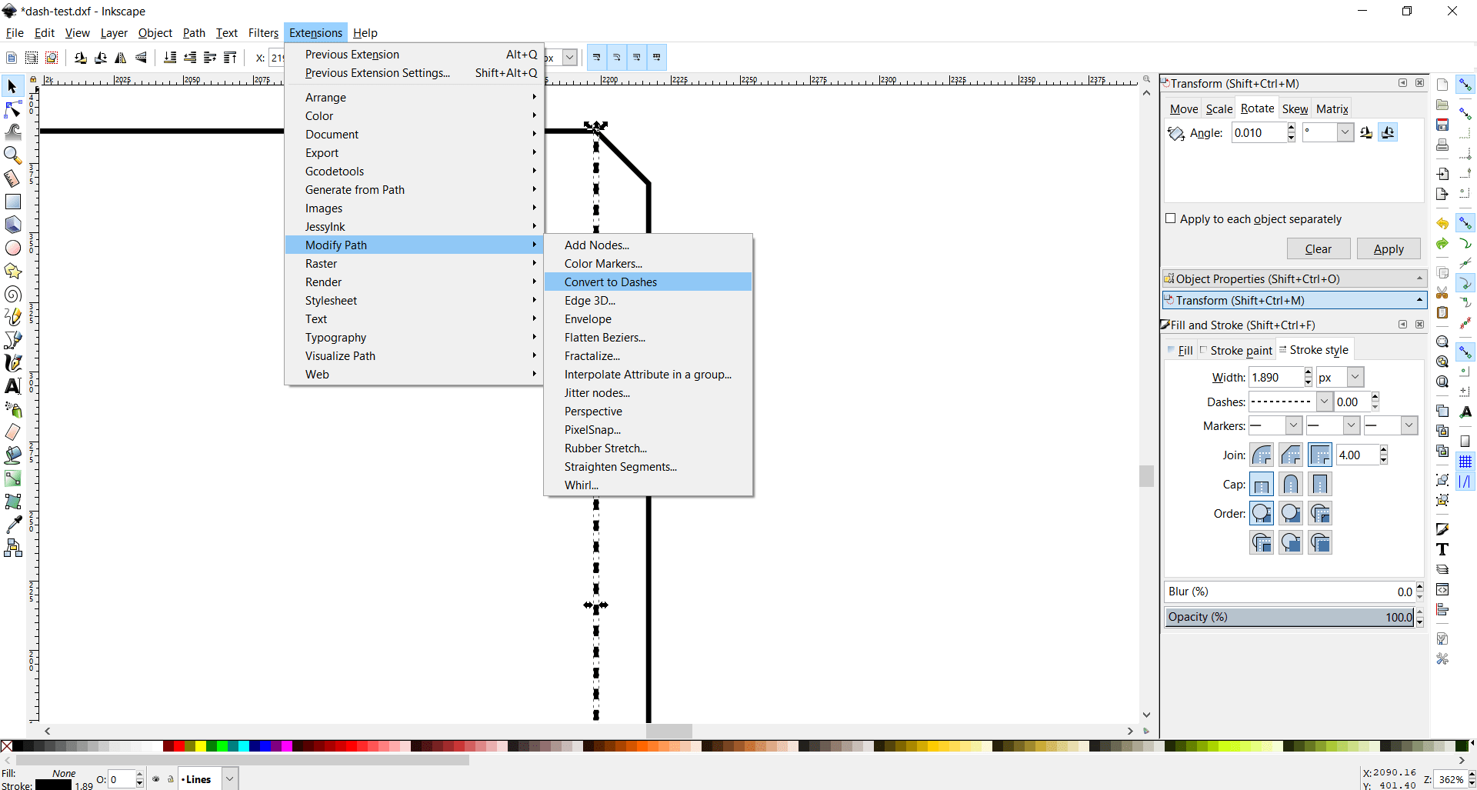Switch to the Scale tab
The image size is (1477, 790).
pos(1219,109)
